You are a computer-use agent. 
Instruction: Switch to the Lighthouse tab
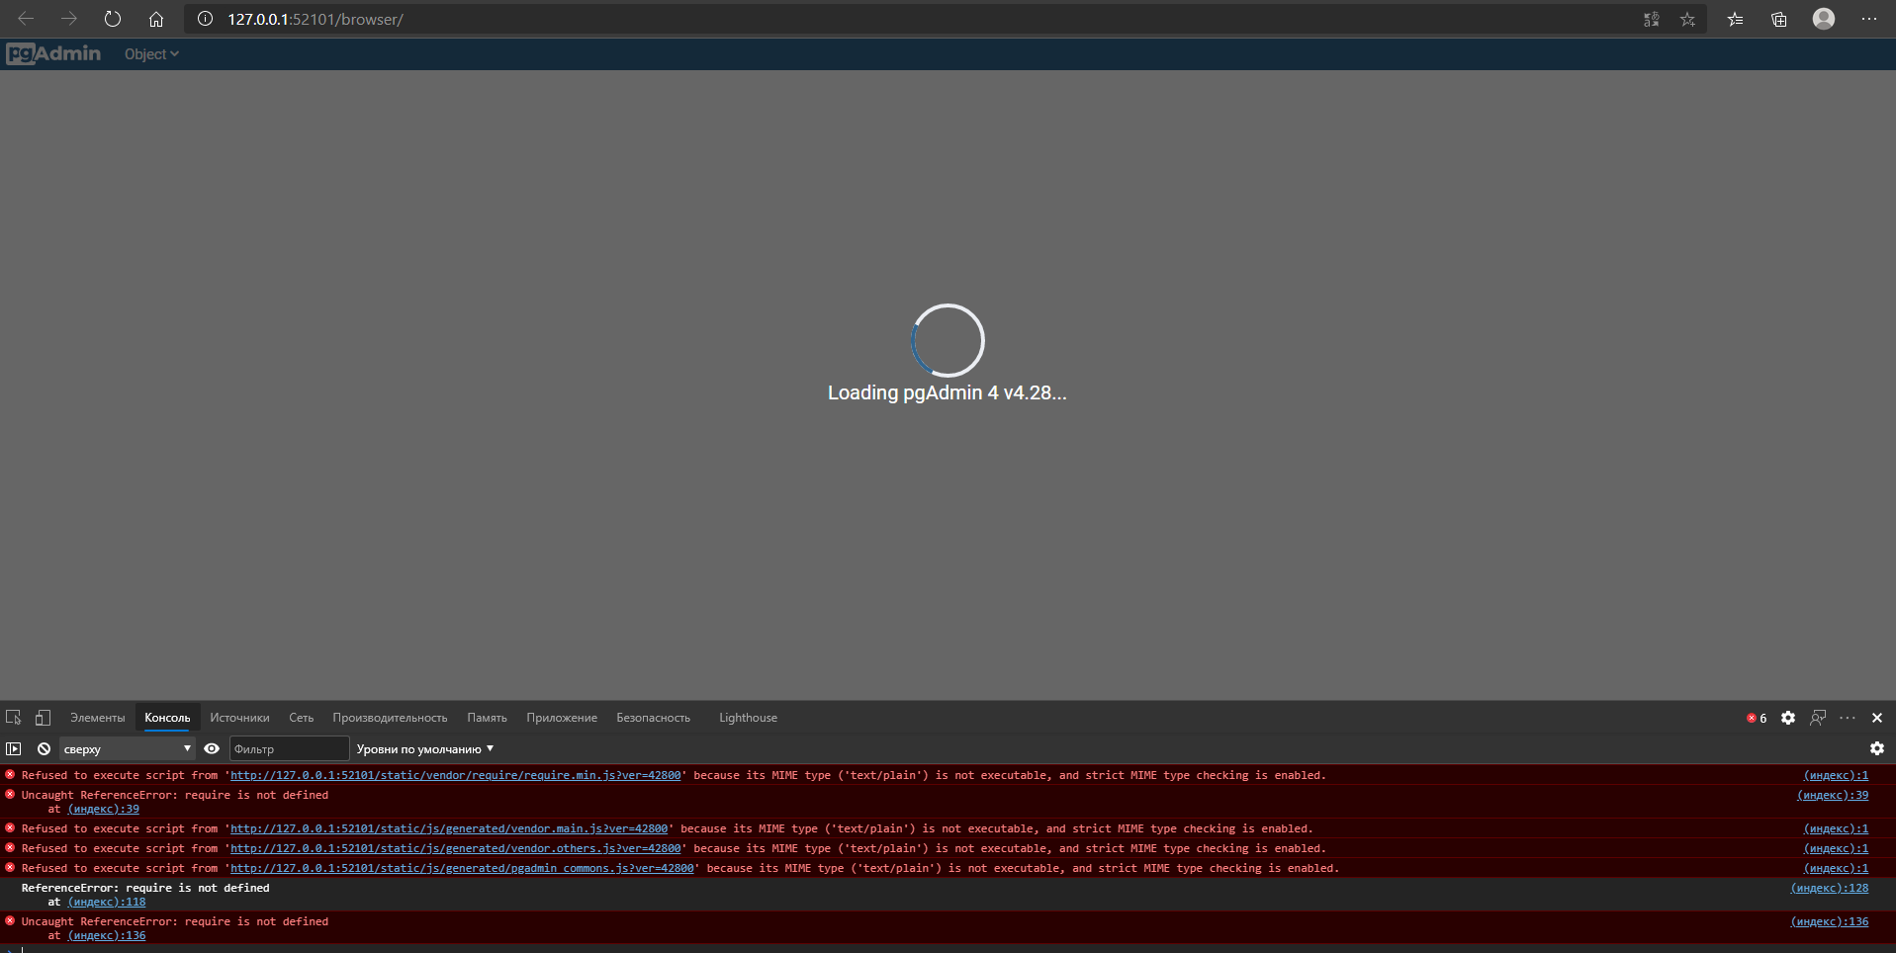748,718
